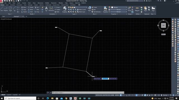The image size is (179, 100).
Task: Click the Array tool
Action: [37, 12]
